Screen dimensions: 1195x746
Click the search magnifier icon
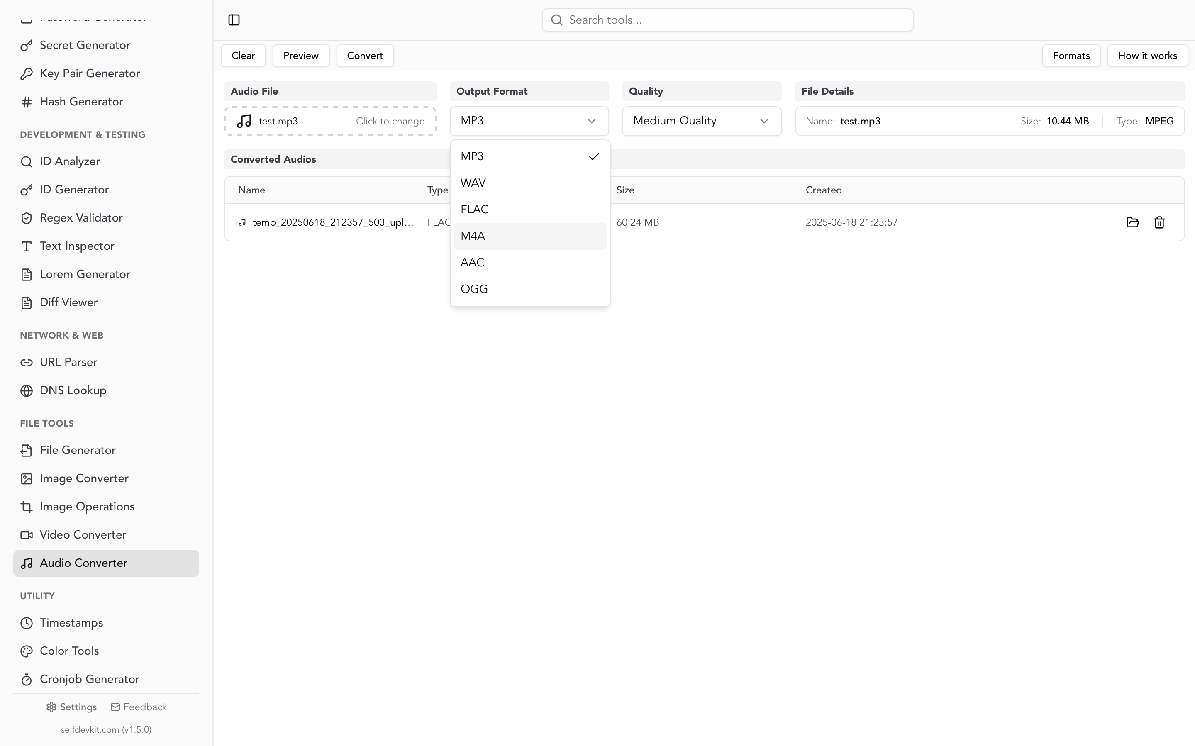click(556, 20)
